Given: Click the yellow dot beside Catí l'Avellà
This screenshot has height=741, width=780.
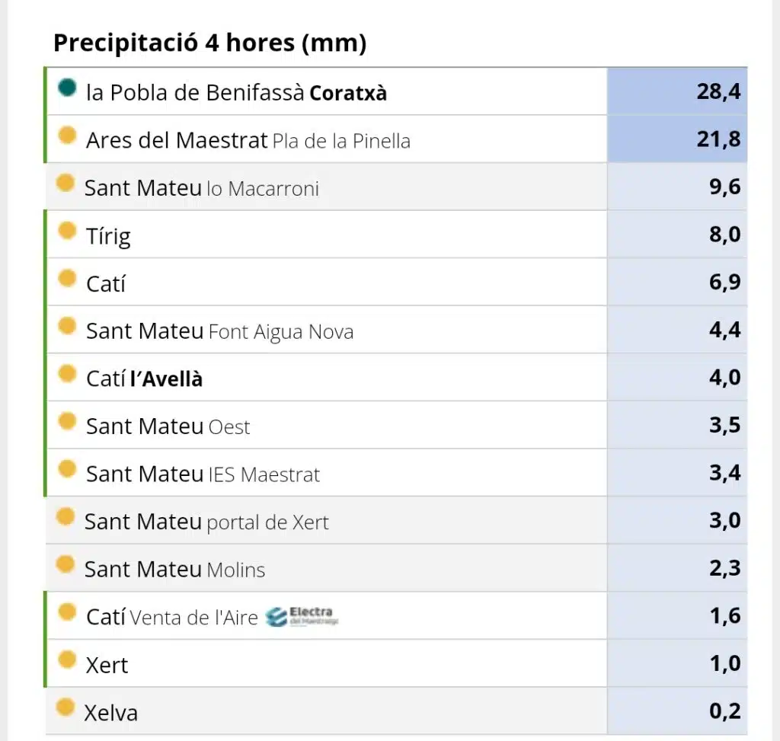Looking at the screenshot, I should point(67,373).
